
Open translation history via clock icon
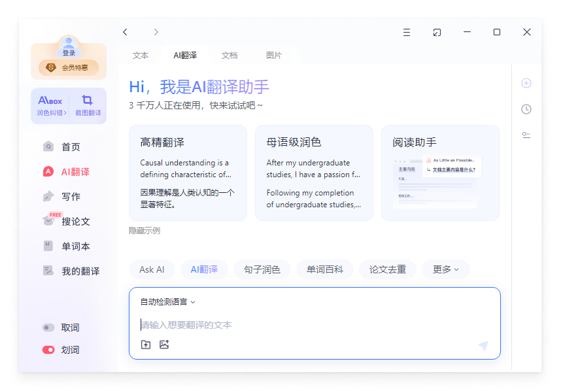[x=526, y=109]
